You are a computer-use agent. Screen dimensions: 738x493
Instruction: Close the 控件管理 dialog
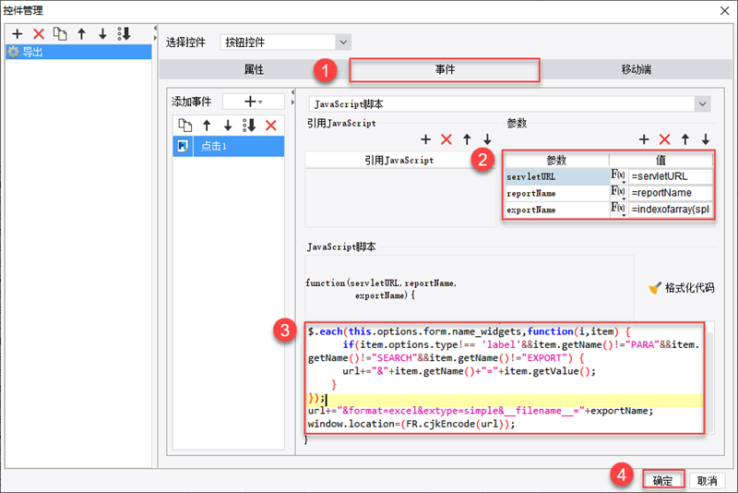[x=725, y=10]
